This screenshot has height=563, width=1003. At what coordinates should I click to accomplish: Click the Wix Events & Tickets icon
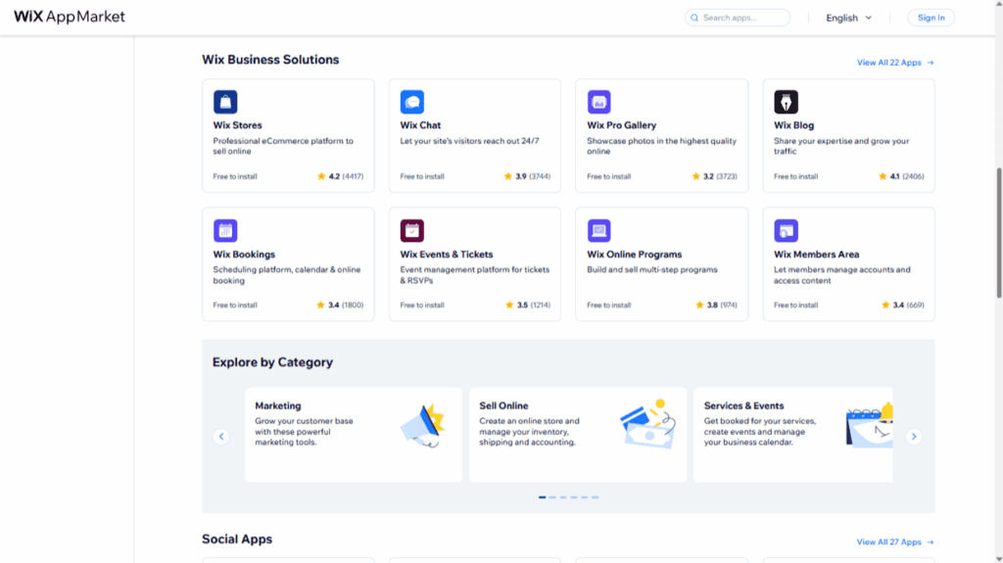[412, 230]
